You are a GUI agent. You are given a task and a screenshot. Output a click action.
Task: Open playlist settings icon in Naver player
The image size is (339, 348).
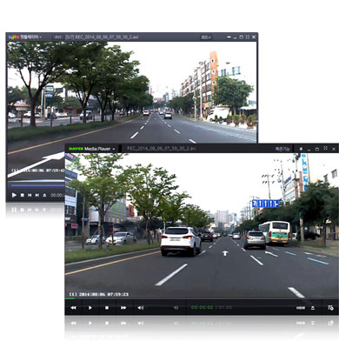(x=330, y=308)
